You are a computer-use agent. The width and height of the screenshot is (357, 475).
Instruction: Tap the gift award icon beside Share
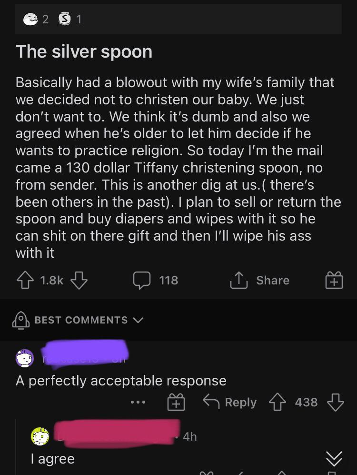tap(334, 280)
